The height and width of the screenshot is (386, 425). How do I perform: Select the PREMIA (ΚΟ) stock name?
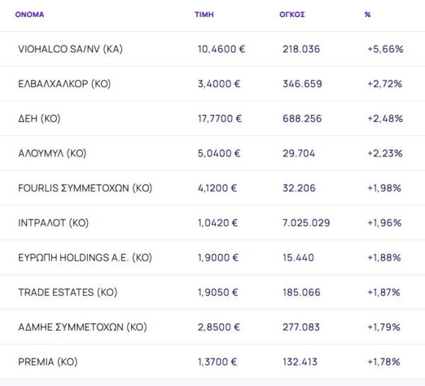point(47,362)
